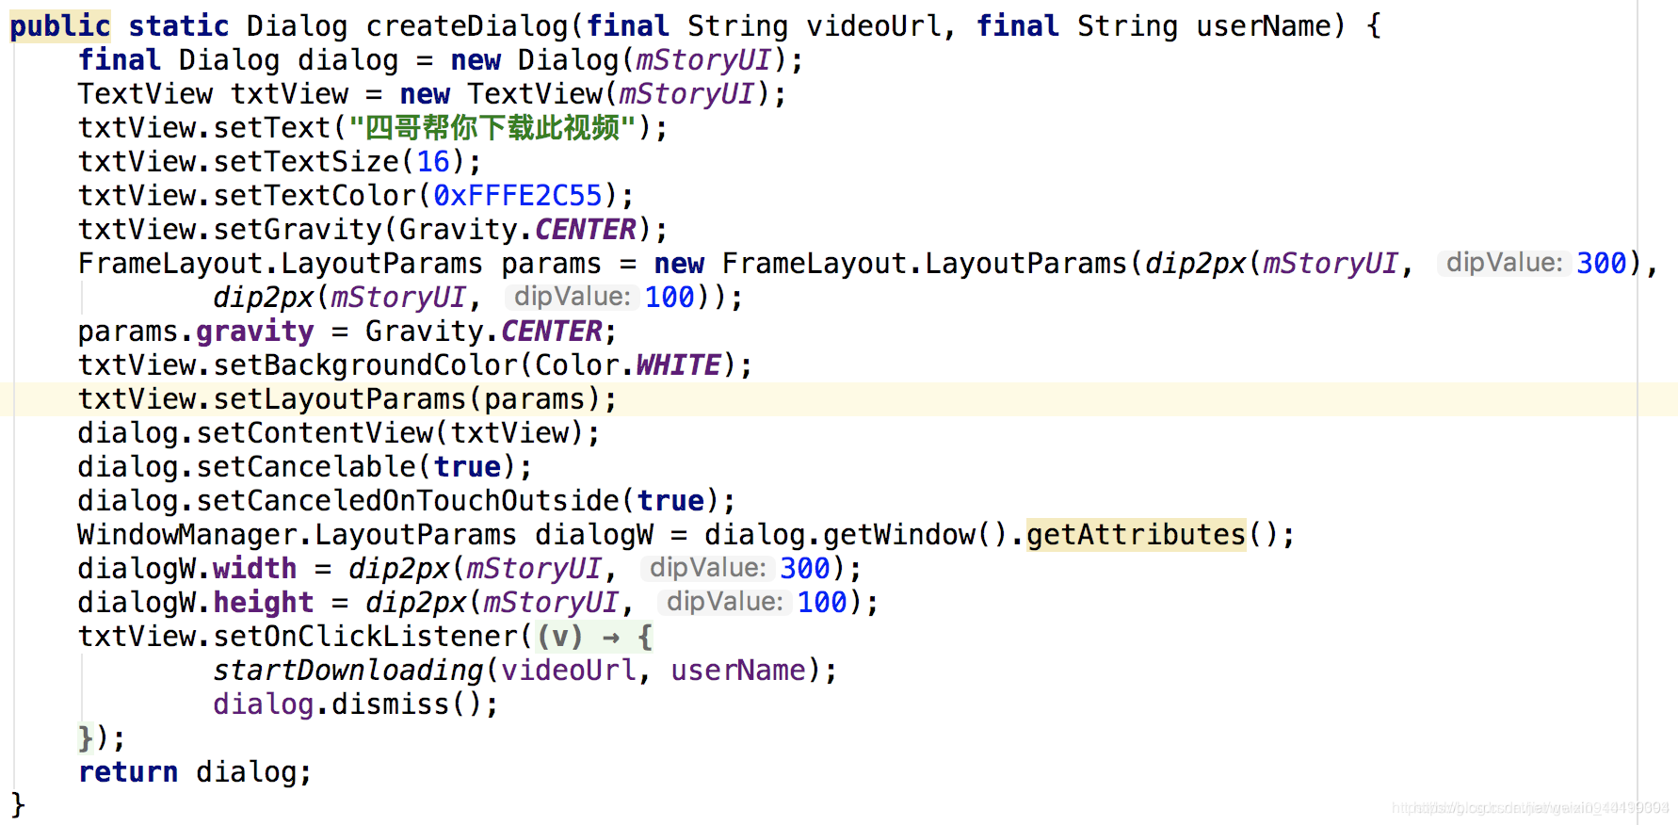Click the dipValue hint on the FrameLayout.LayoutParams line
The width and height of the screenshot is (1678, 825).
(1504, 263)
